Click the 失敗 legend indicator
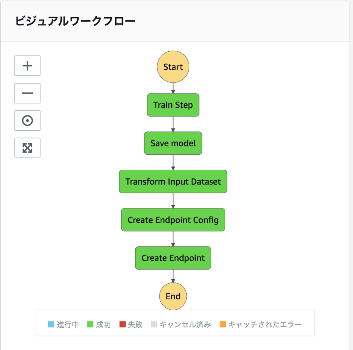Viewport: 353px width, 350px height. (131, 324)
